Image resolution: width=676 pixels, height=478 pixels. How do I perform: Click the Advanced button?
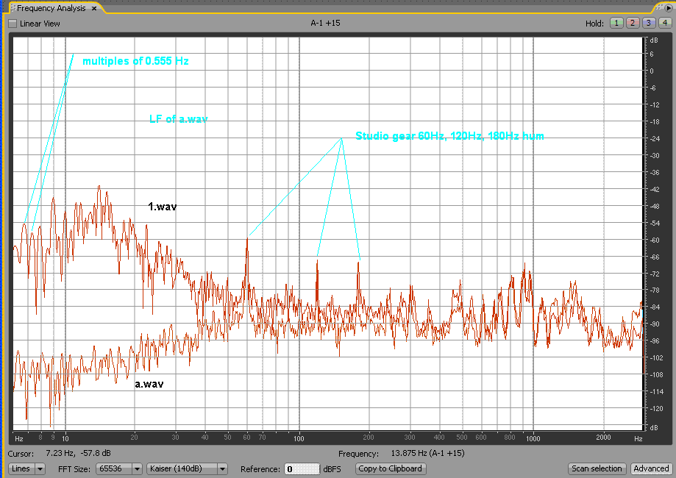click(x=651, y=468)
